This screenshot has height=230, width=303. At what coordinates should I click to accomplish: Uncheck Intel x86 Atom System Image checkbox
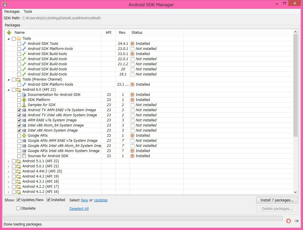(19, 131)
